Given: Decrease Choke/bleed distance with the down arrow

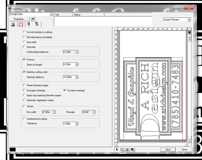Looking at the screenshot, I should coord(77,53).
